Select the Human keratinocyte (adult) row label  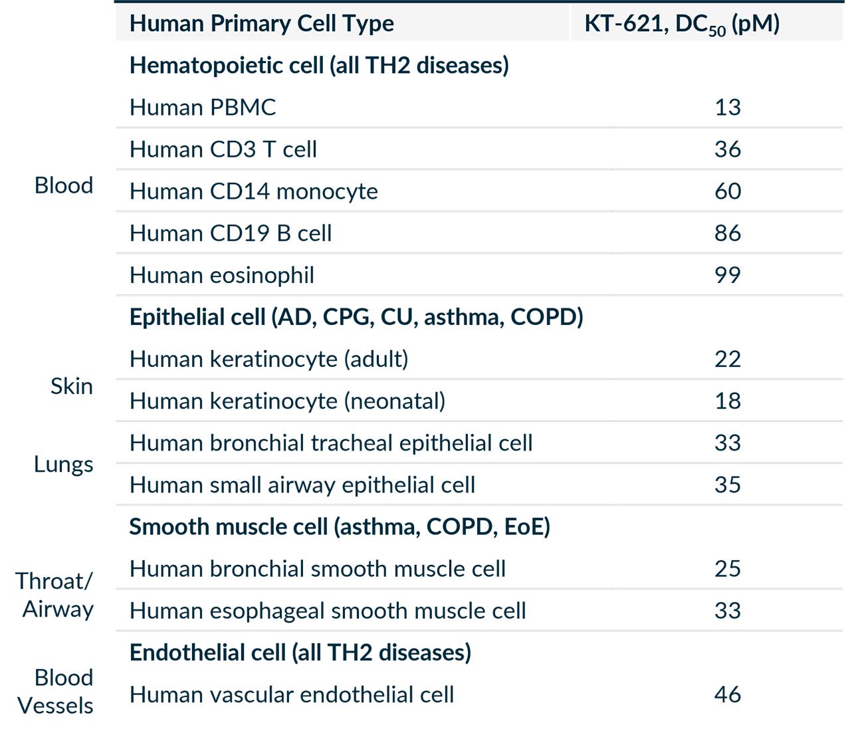269,359
